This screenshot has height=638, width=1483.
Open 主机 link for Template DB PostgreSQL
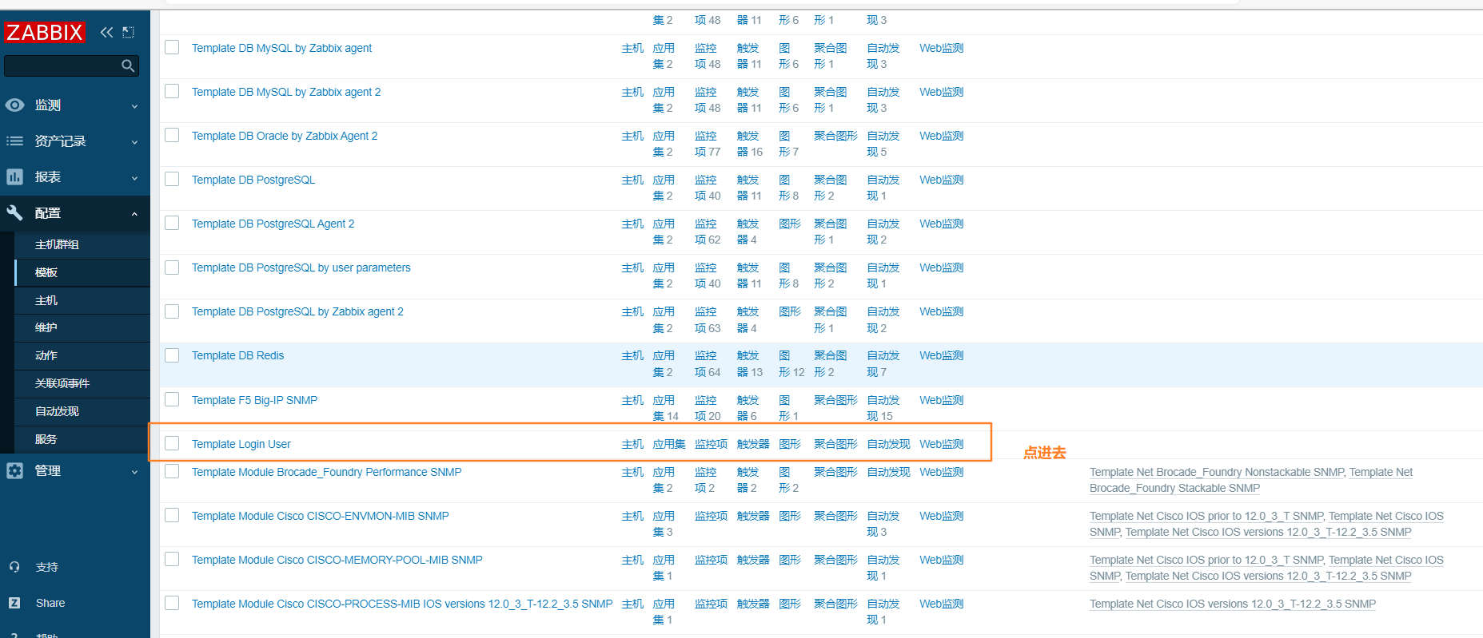(632, 180)
